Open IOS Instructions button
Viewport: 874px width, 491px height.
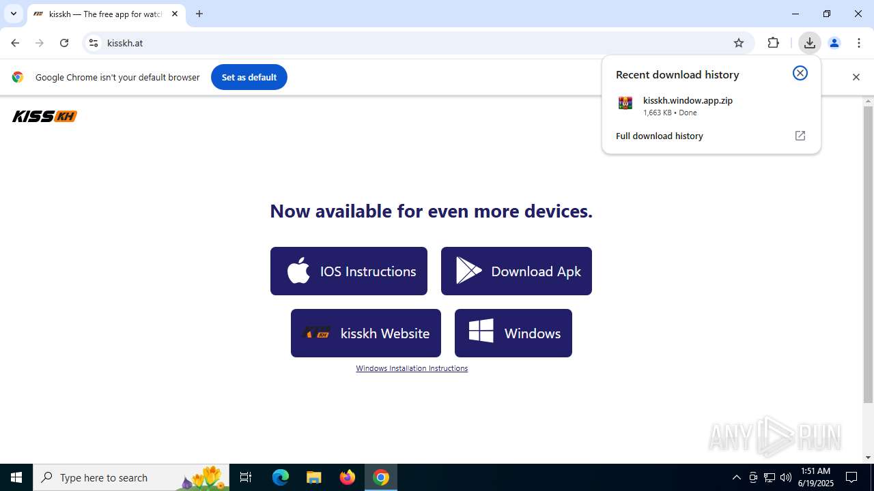[349, 271]
